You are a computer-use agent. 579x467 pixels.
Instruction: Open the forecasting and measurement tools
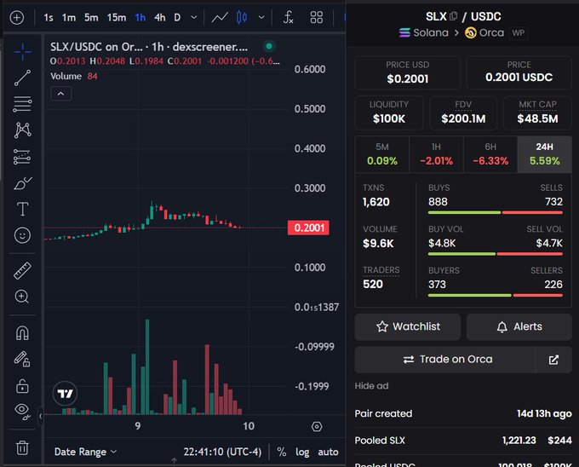(x=22, y=157)
